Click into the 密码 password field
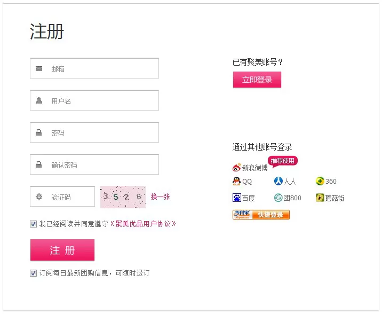This screenshot has width=382, height=314. point(94,132)
